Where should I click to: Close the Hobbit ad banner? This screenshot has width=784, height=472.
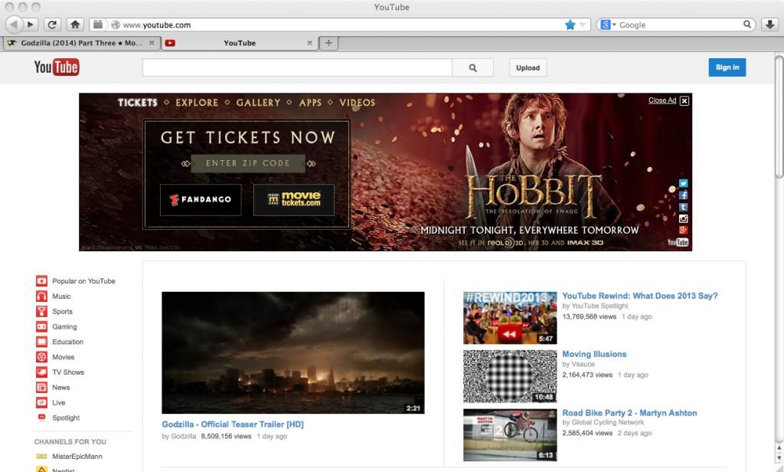point(684,100)
